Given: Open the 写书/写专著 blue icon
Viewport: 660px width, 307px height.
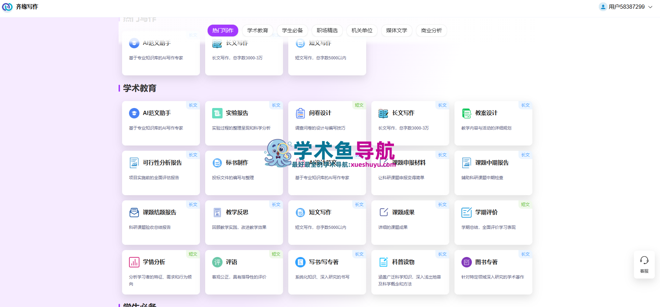Looking at the screenshot, I should coord(300,262).
